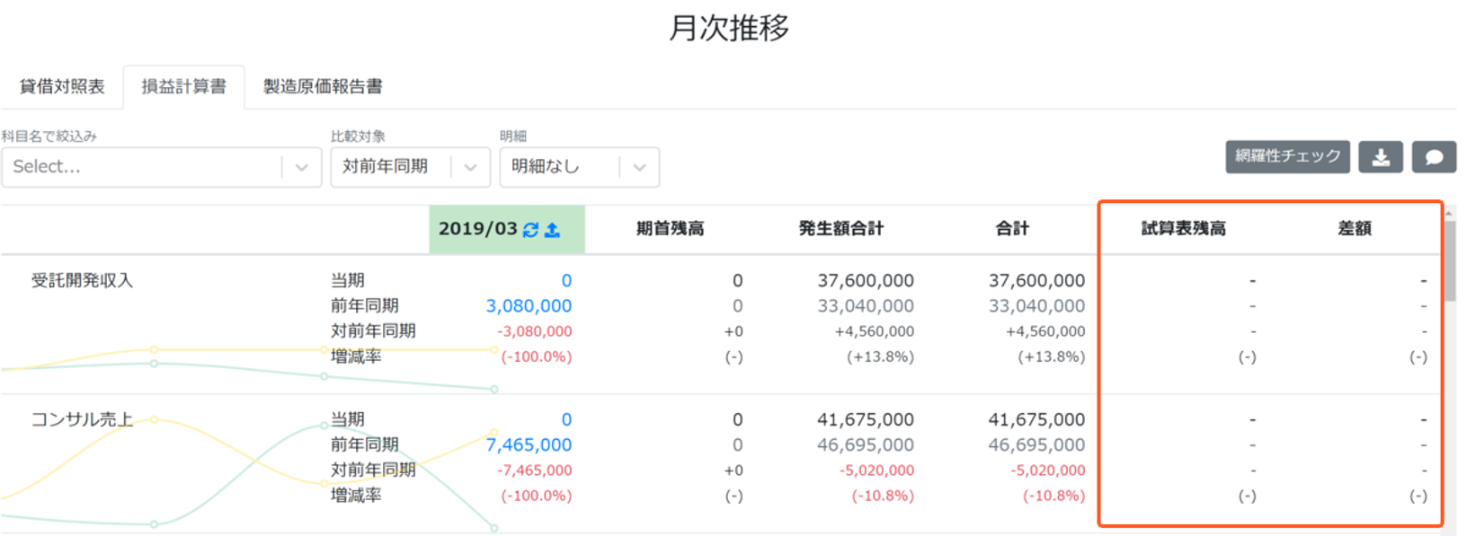Expand the 科目名で絞込み dropdown arrow
The image size is (1467, 536).
[x=302, y=167]
